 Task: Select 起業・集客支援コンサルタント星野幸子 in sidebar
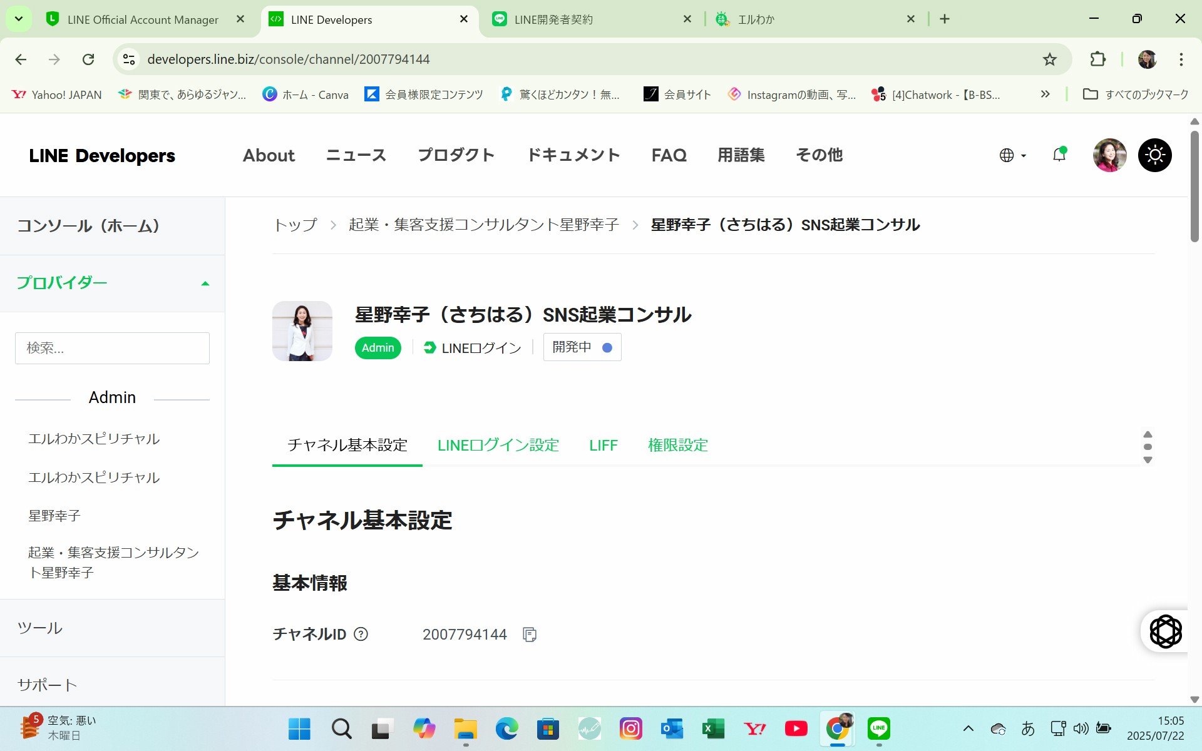113,562
